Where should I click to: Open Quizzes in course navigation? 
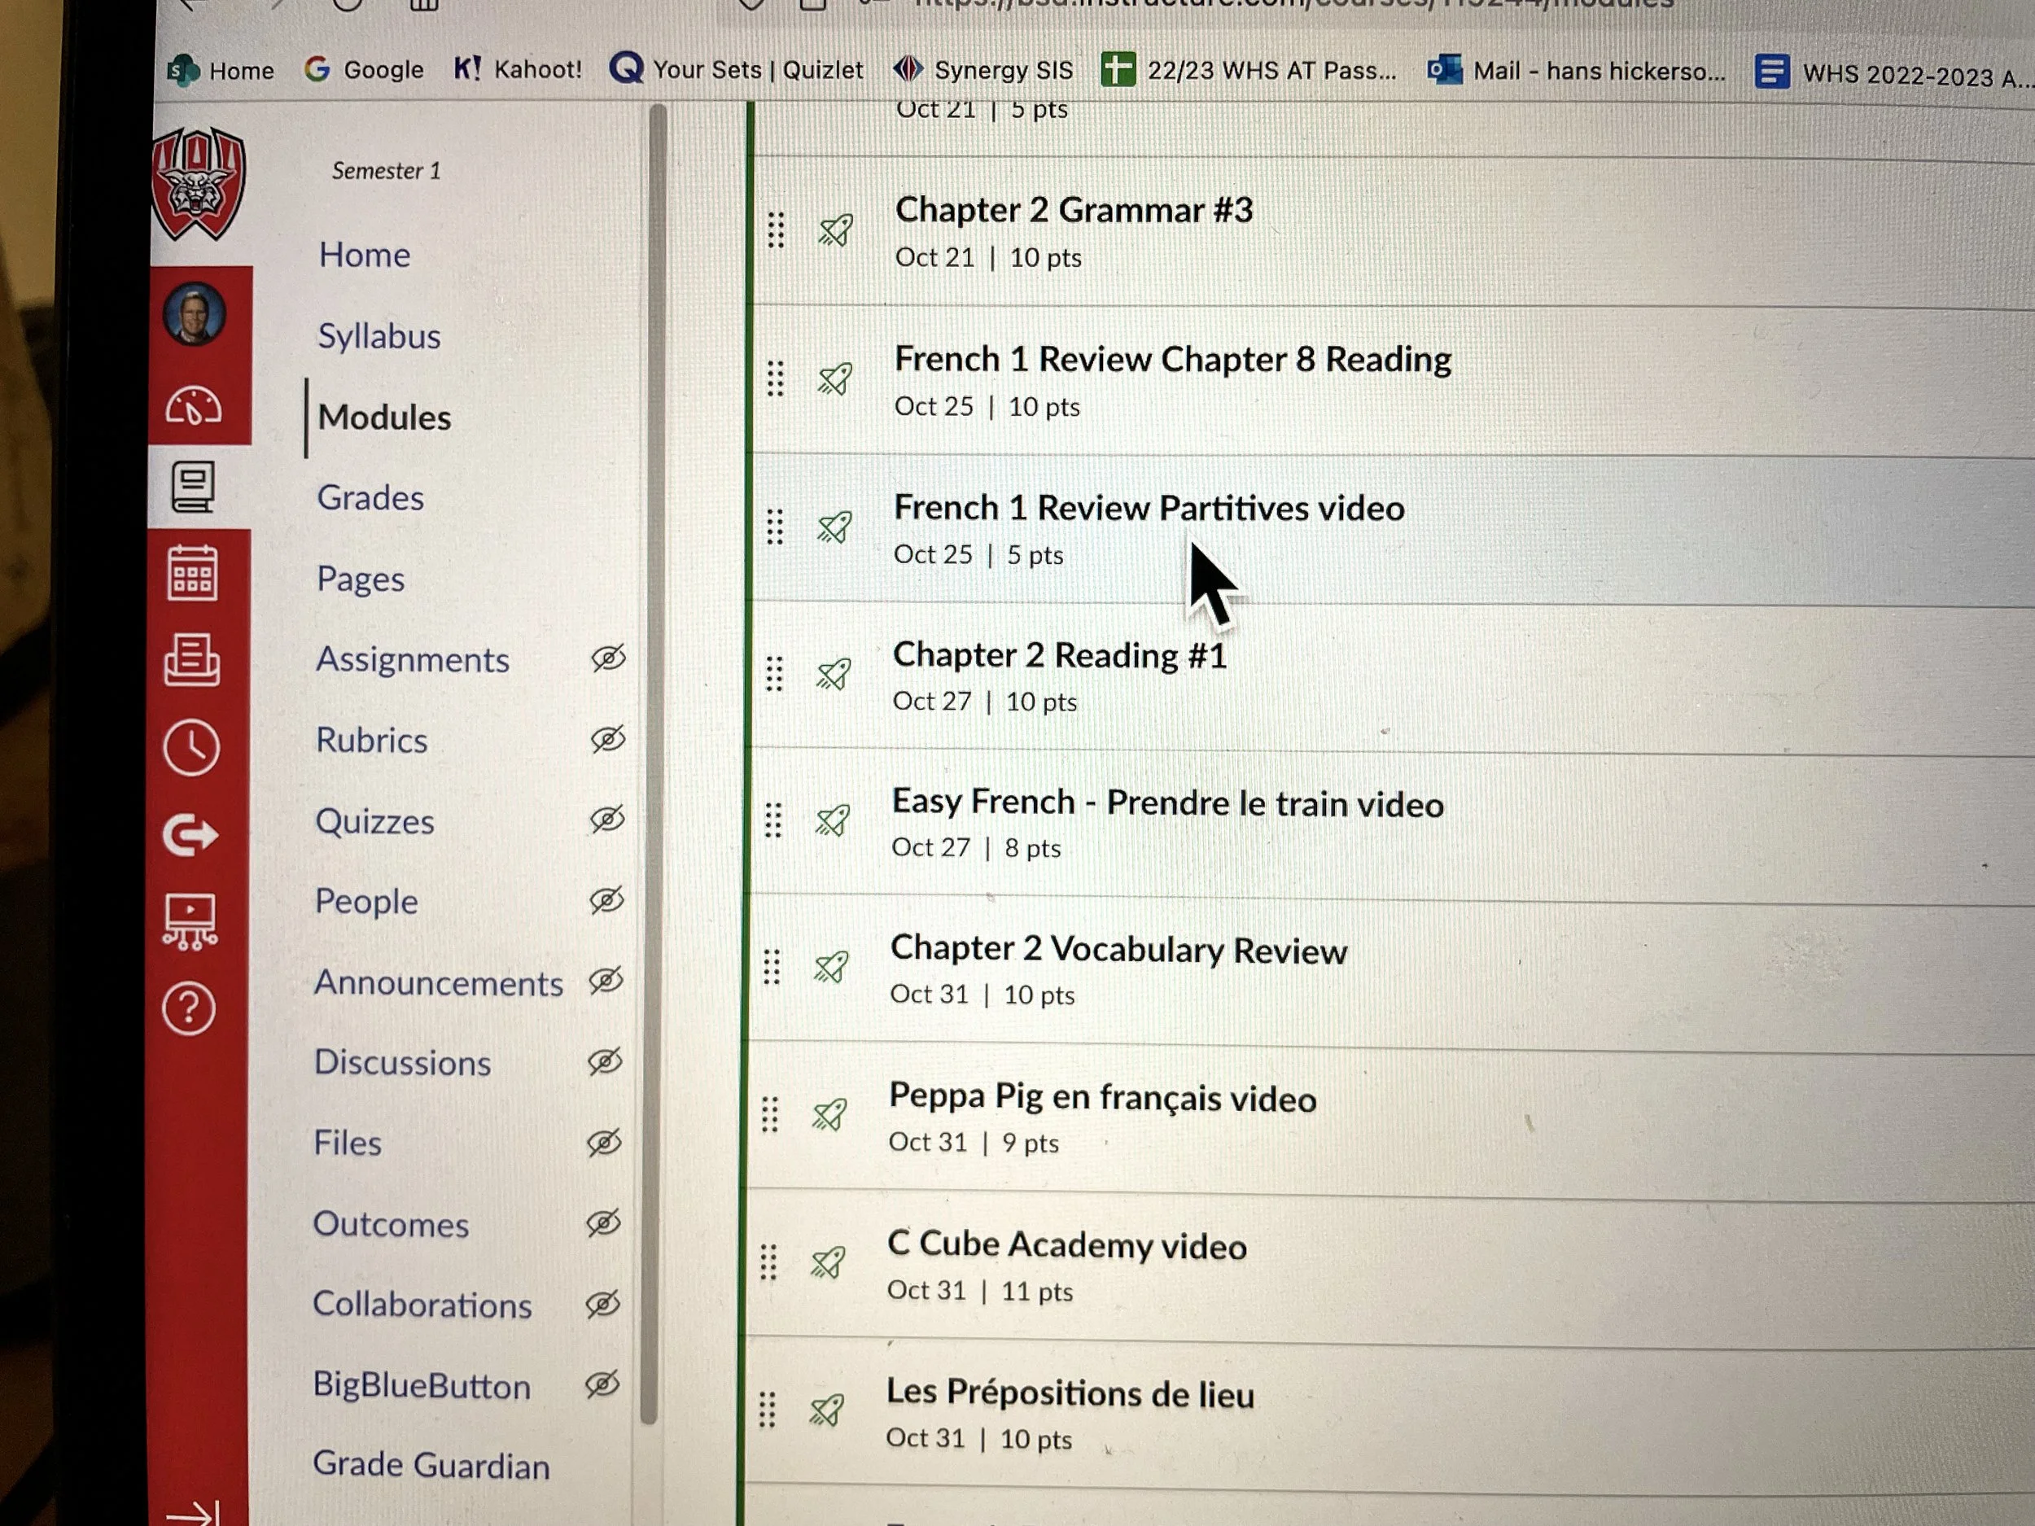[x=374, y=821]
